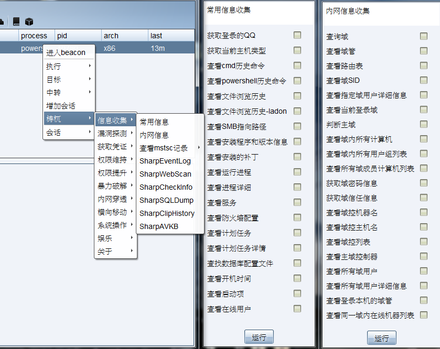The width and height of the screenshot is (440, 349).
Task: Sort by the pid column header
Action: pyautogui.click(x=78, y=36)
